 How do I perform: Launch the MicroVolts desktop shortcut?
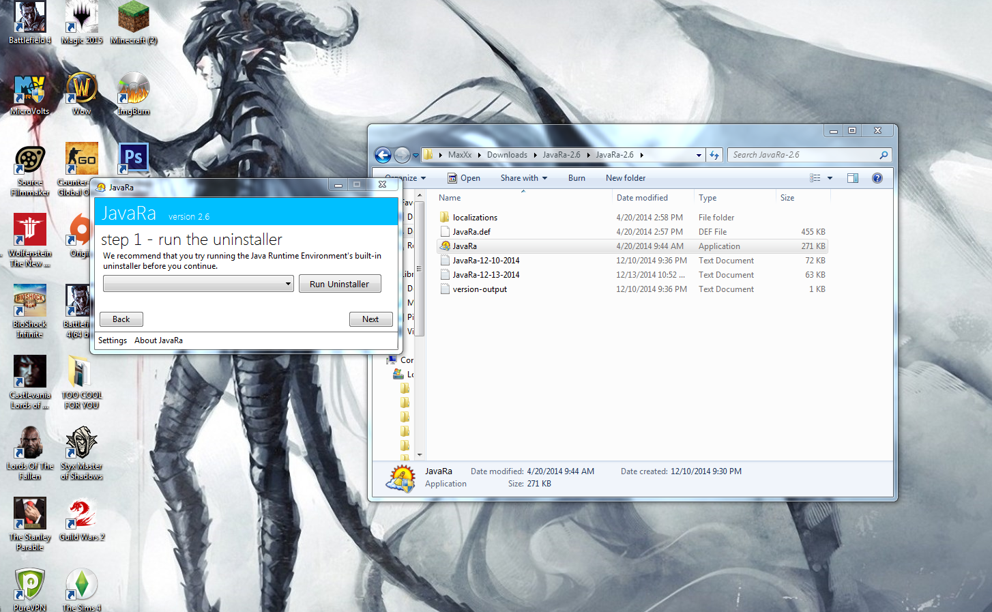[x=30, y=94]
